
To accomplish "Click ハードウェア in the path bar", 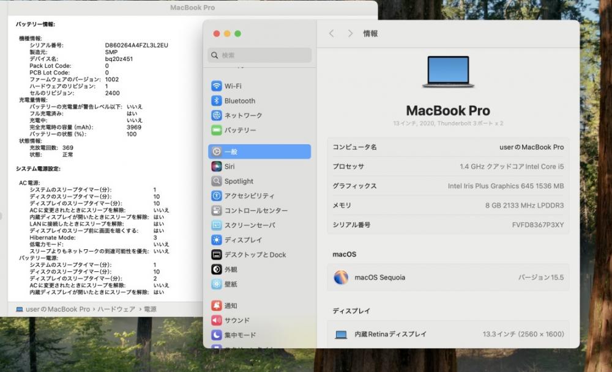I will coord(116,309).
